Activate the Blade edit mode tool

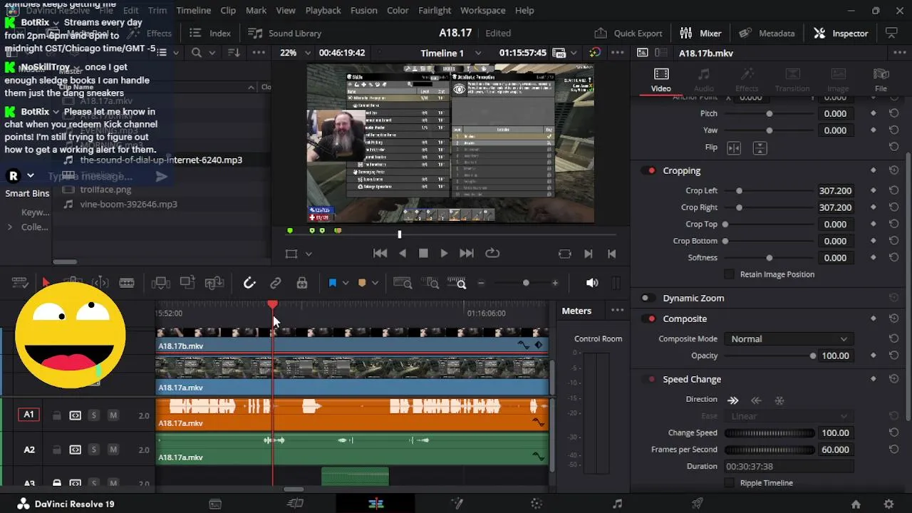click(x=127, y=283)
